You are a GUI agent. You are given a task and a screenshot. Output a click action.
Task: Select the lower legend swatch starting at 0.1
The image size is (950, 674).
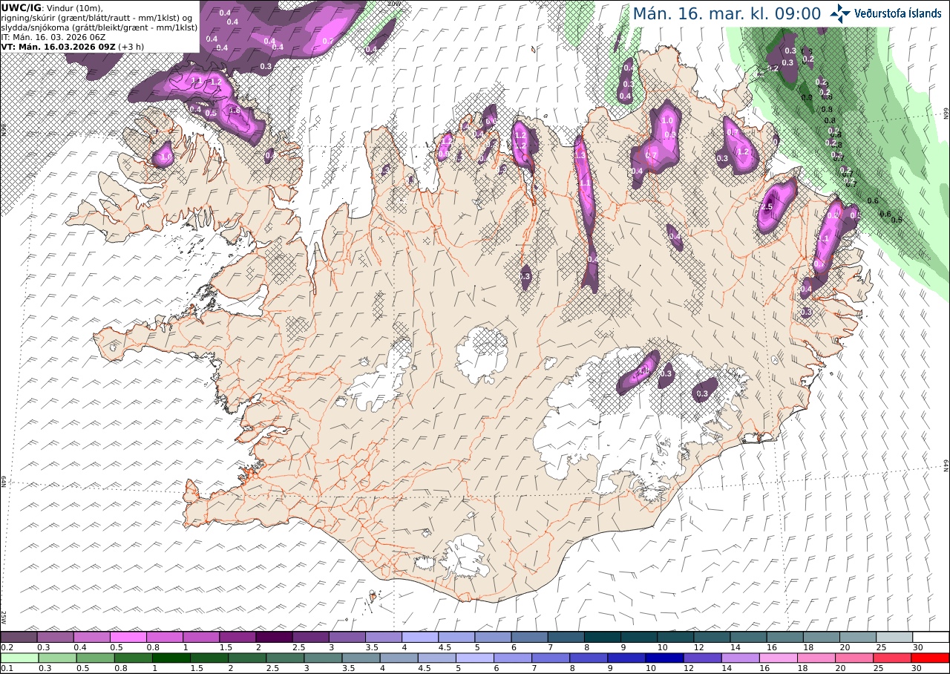point(19,658)
